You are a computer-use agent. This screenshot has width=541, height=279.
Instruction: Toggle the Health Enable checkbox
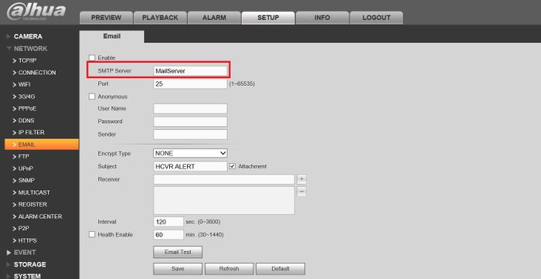[92, 234]
